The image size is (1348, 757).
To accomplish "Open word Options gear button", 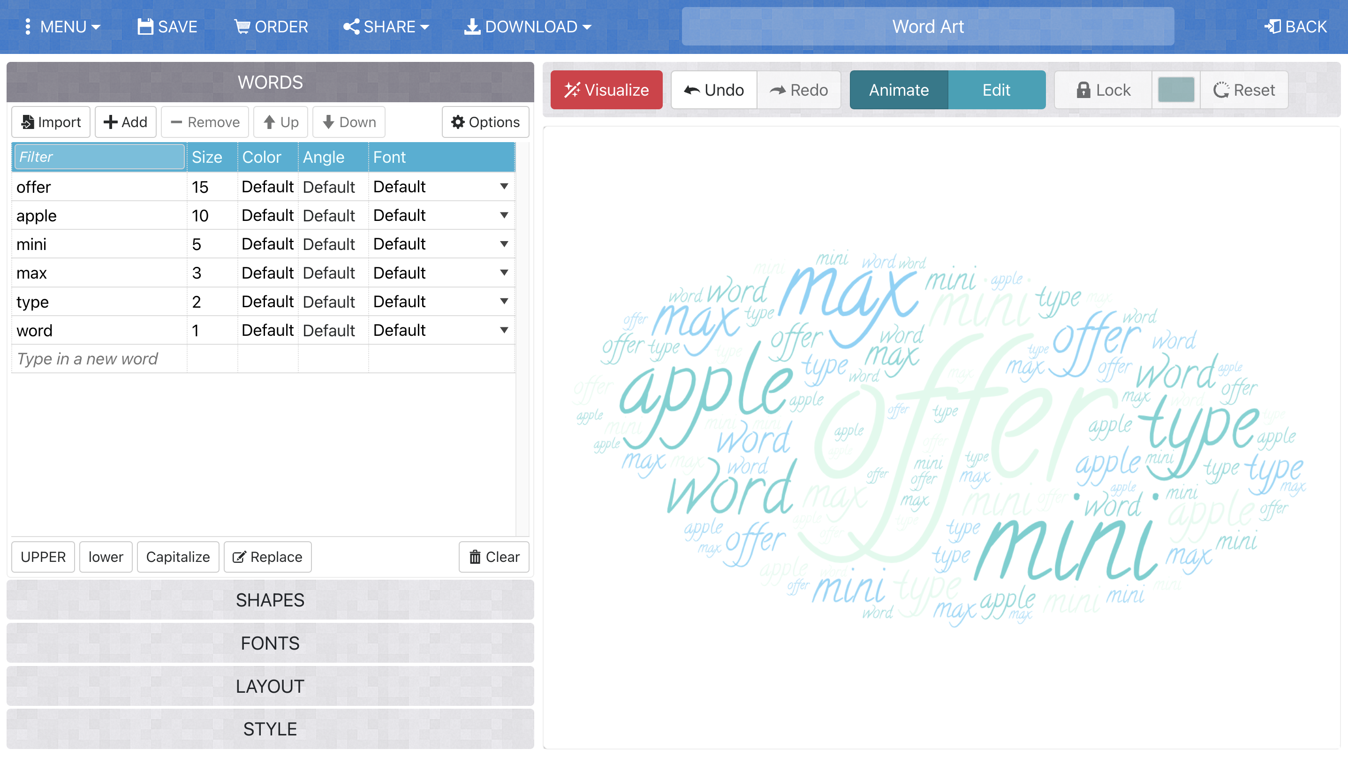I will coord(485,122).
